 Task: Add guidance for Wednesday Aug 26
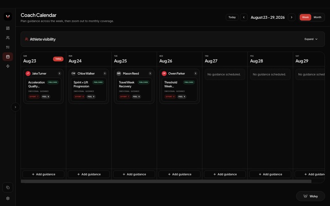tap(179, 174)
